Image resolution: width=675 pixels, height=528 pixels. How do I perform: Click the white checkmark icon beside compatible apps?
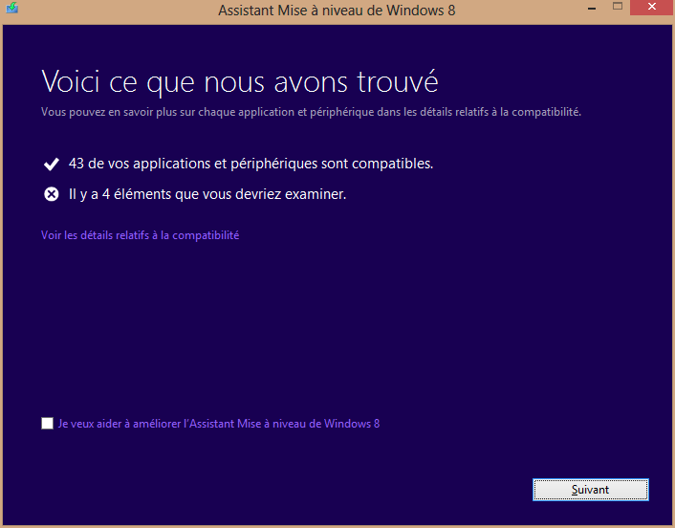[x=52, y=164]
